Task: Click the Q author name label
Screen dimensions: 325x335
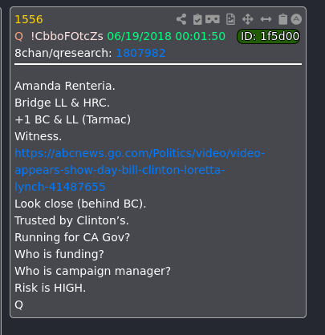Action: pos(18,36)
